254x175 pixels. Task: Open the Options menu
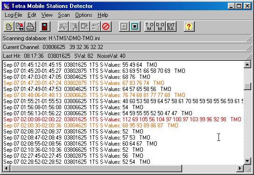[84, 15]
